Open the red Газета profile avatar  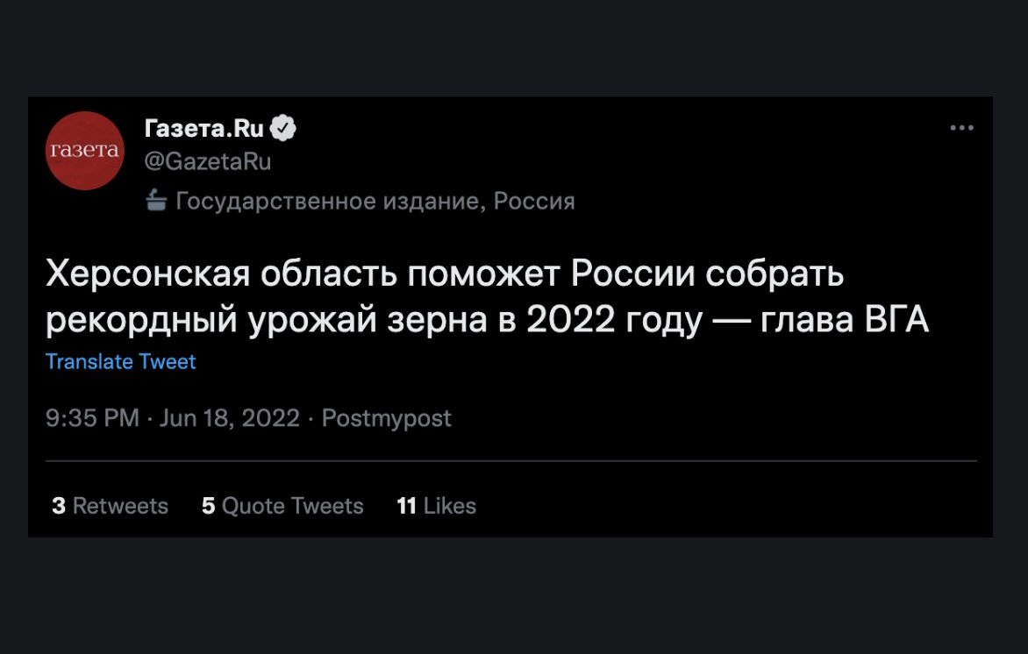(84, 151)
